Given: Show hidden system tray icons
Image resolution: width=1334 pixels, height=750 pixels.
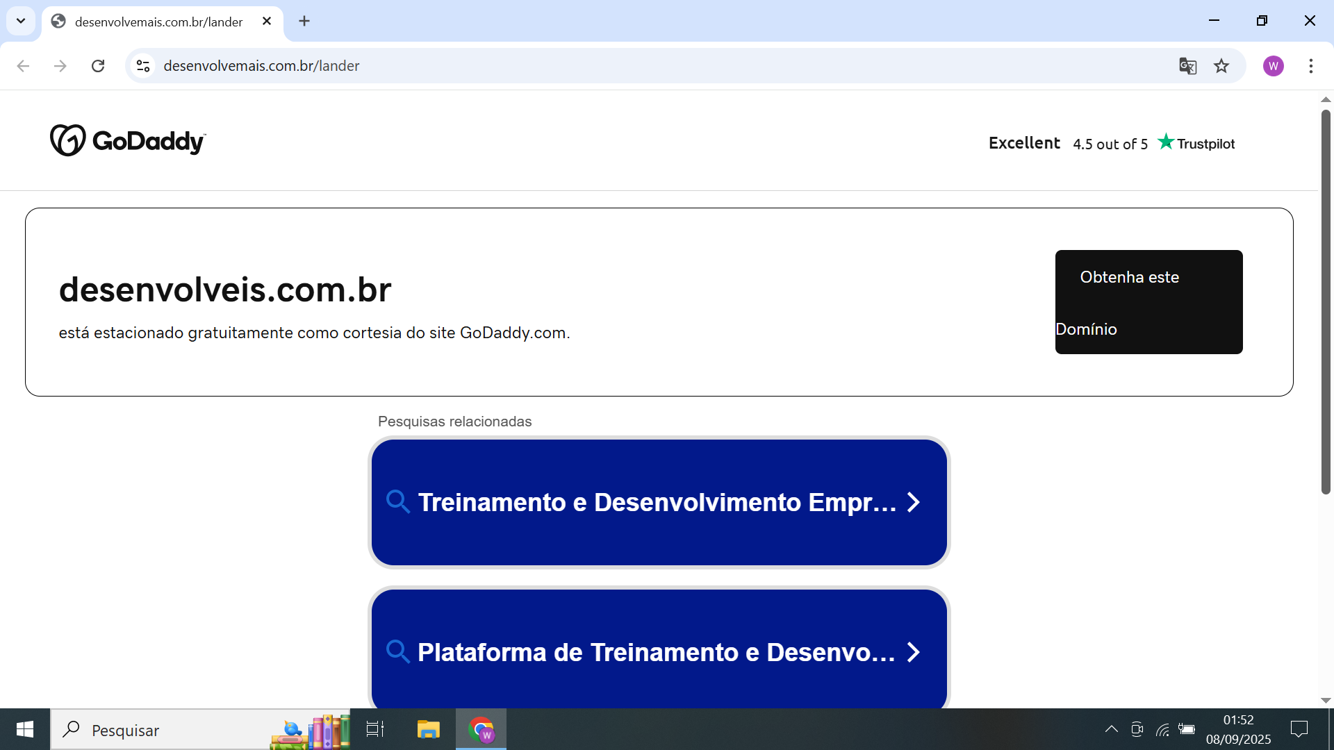Looking at the screenshot, I should pyautogui.click(x=1111, y=729).
